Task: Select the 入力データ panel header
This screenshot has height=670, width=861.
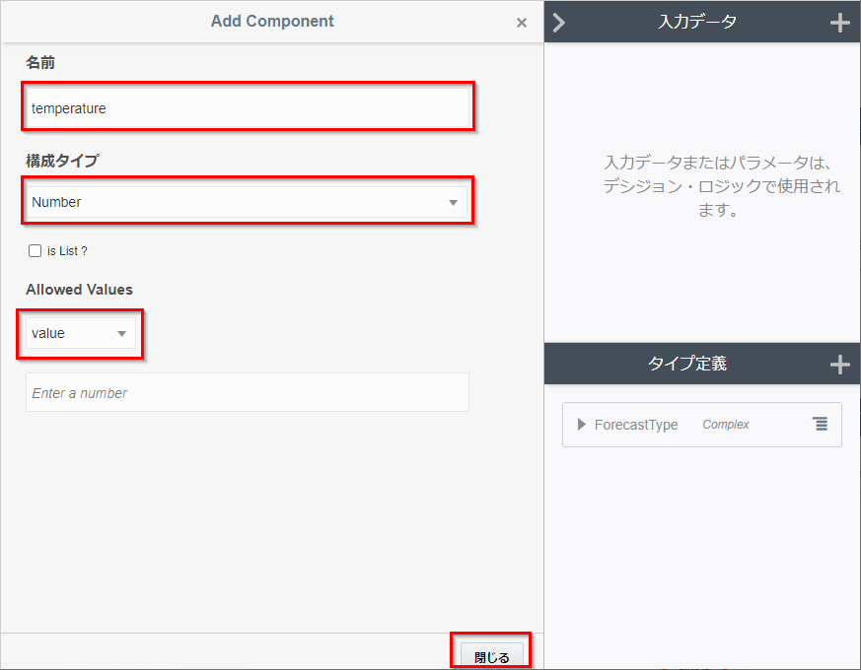Action: point(696,22)
